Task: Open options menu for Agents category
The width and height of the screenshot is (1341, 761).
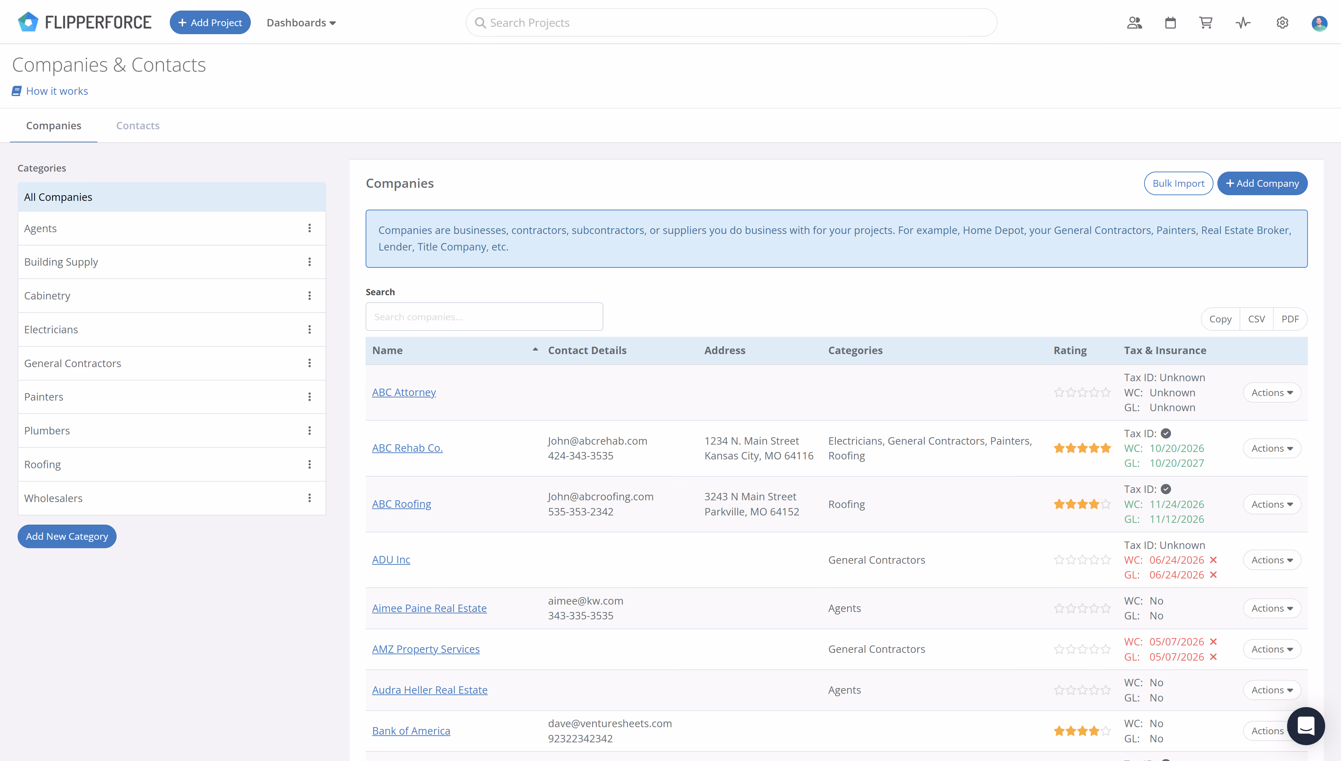Action: [x=310, y=228]
